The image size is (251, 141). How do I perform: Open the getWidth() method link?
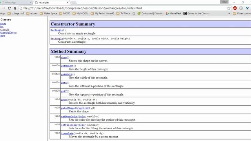coord(67,74)
